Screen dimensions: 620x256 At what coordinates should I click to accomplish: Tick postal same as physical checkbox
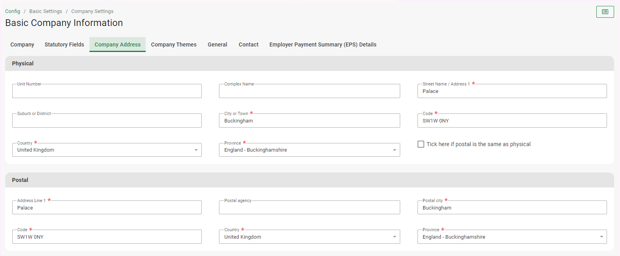421,144
